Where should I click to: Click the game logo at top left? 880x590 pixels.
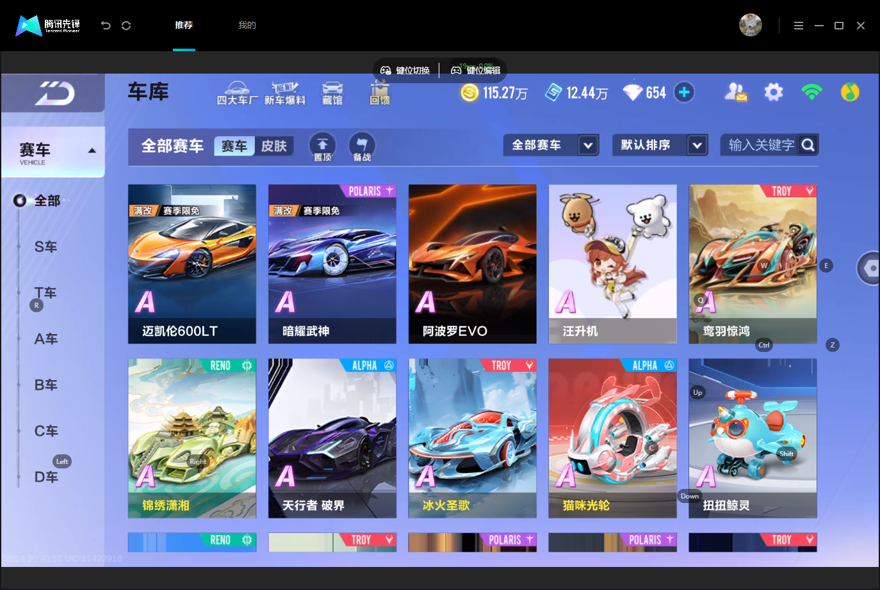[x=54, y=93]
